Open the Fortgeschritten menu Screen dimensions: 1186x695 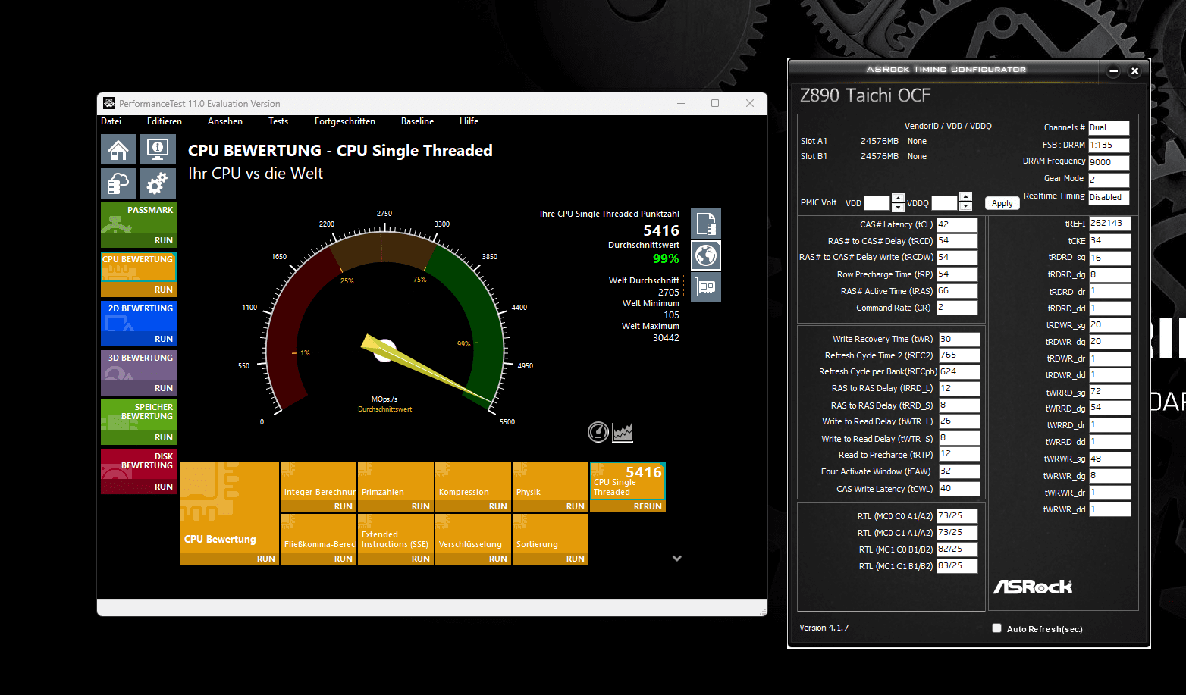click(345, 121)
